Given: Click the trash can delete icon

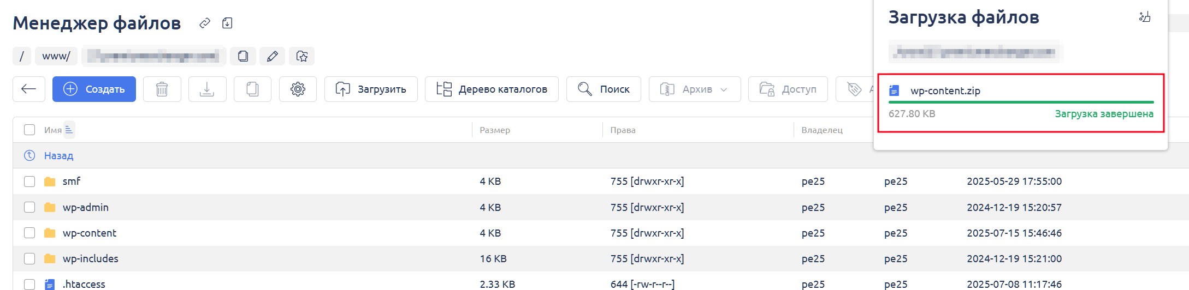Looking at the screenshot, I should [x=162, y=89].
